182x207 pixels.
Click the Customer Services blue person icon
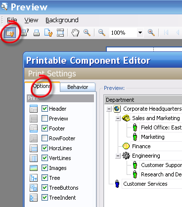click(117, 184)
